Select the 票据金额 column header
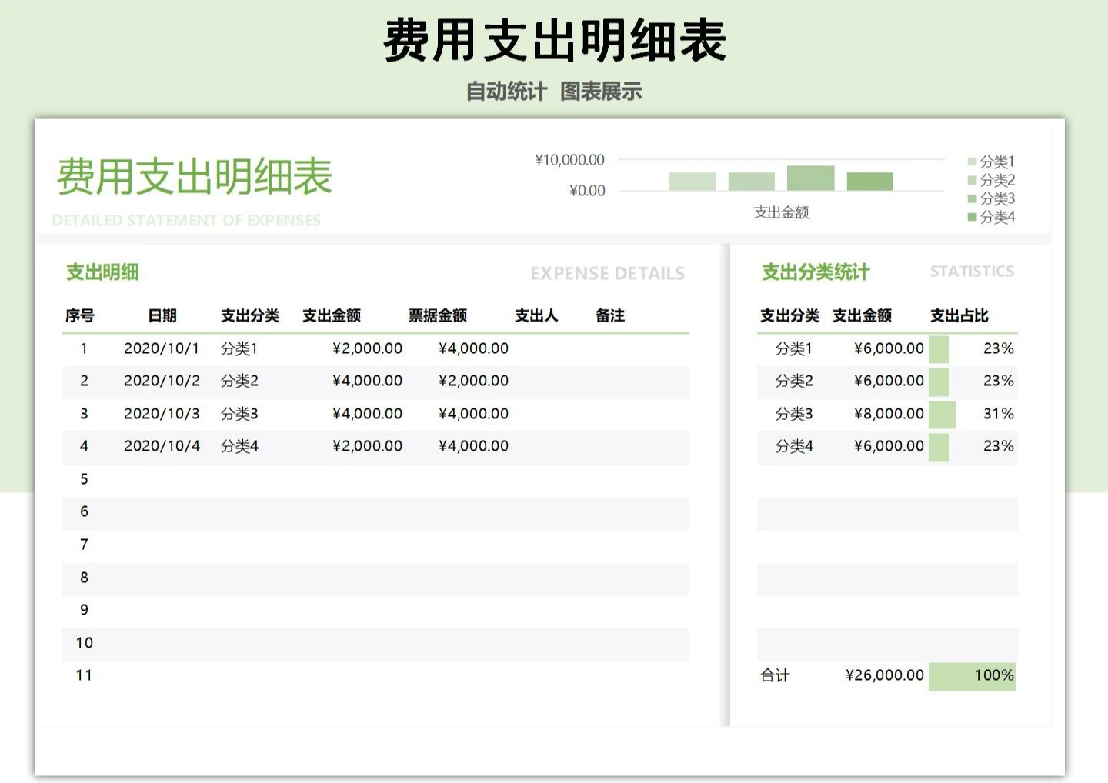This screenshot has height=783, width=1108. 438,315
